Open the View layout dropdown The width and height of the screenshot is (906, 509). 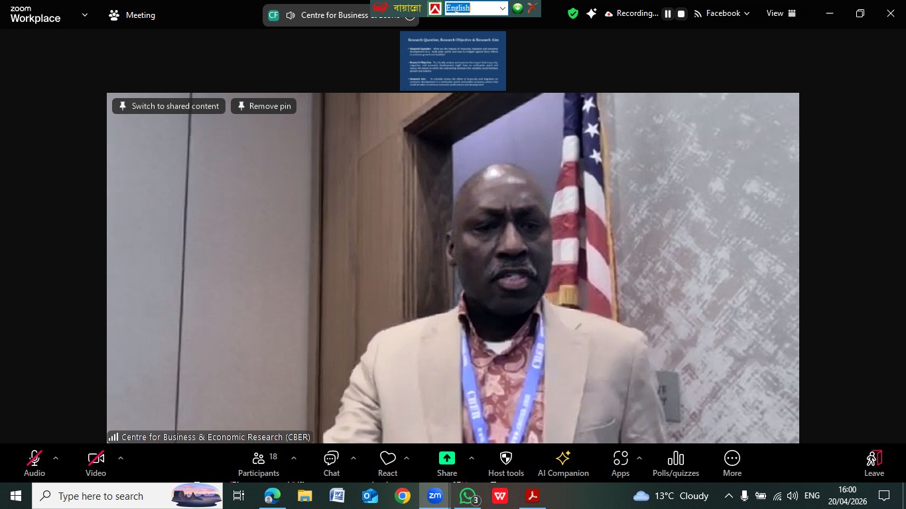780,13
